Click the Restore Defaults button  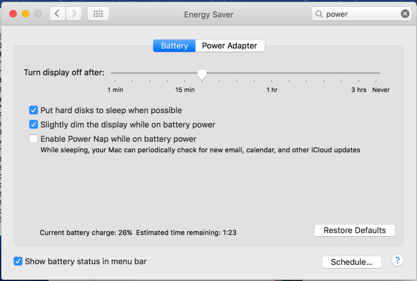click(354, 230)
